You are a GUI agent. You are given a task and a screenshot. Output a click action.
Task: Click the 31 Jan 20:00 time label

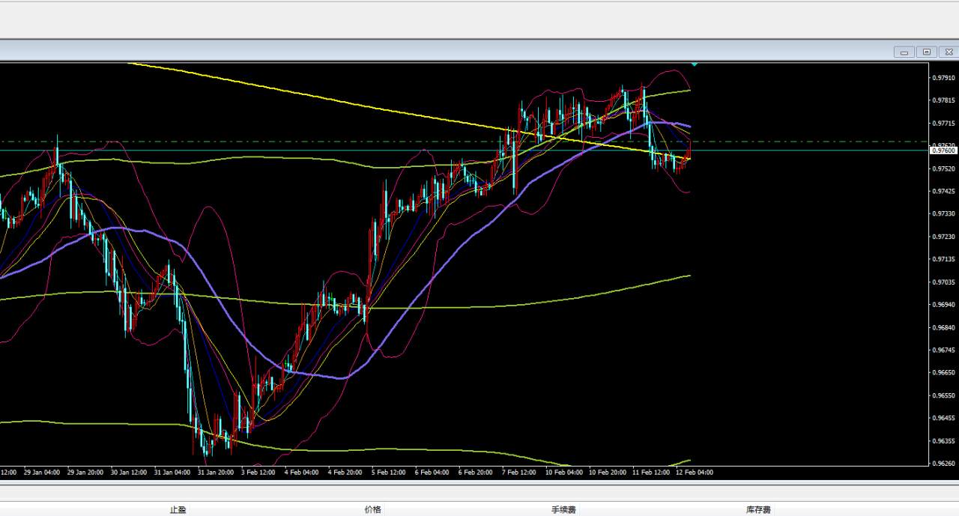216,473
